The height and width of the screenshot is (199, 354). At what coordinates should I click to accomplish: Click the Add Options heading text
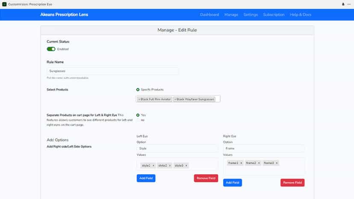(x=58, y=140)
